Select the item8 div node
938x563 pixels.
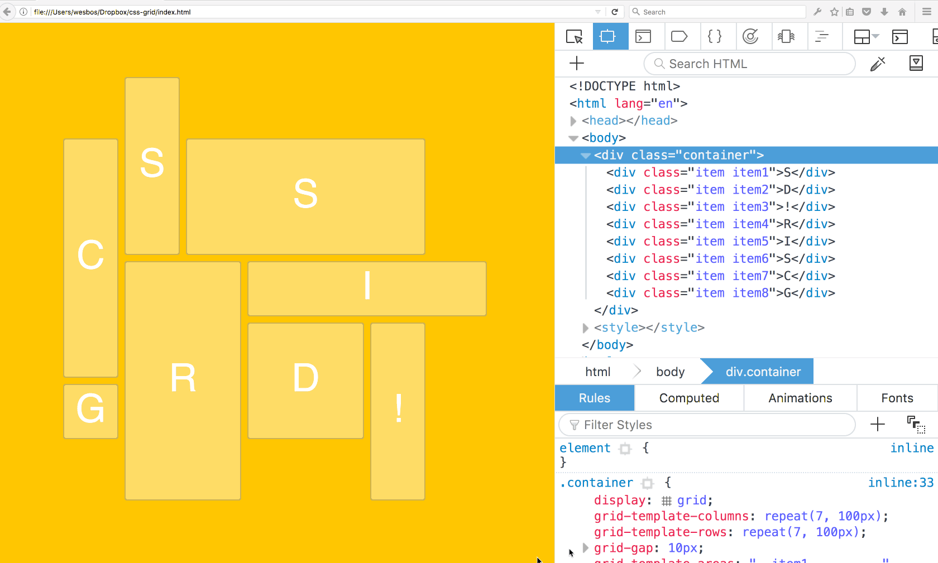point(721,293)
